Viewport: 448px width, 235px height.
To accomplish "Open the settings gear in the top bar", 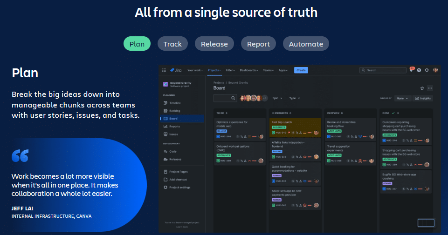I will tap(427, 70).
